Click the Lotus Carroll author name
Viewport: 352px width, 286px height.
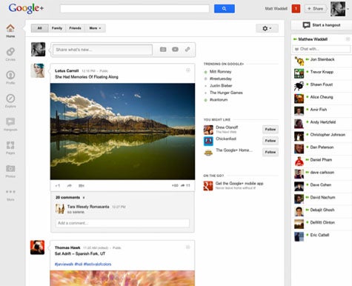[67, 70]
